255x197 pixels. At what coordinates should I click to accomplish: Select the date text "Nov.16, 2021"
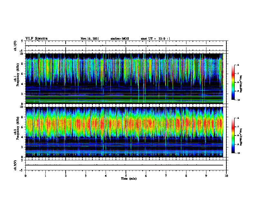(x=90, y=39)
